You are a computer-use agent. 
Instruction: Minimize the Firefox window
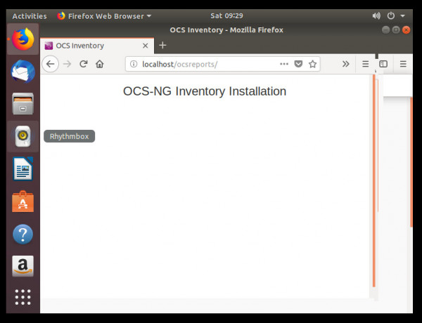385,29
